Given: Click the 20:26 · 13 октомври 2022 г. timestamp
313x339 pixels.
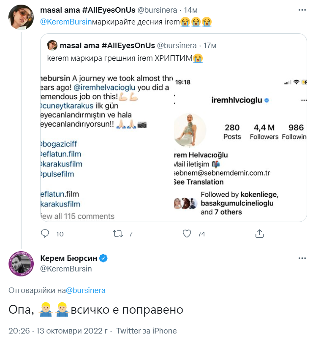Looking at the screenshot, I should [x=58, y=331].
